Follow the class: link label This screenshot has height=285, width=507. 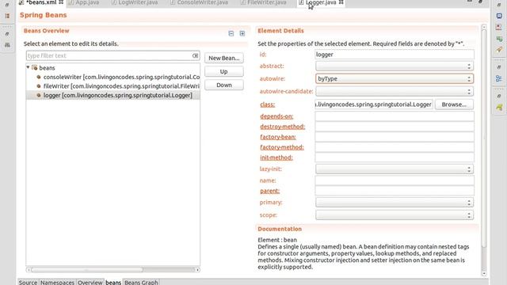(268, 104)
